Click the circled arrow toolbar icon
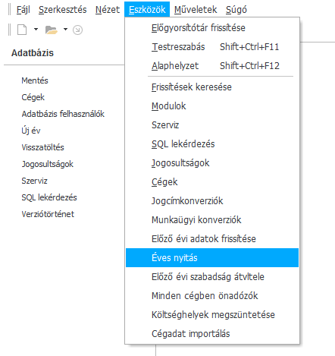The image size is (335, 356). 77,30
